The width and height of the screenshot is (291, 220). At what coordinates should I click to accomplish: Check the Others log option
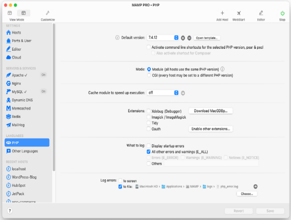149,163
